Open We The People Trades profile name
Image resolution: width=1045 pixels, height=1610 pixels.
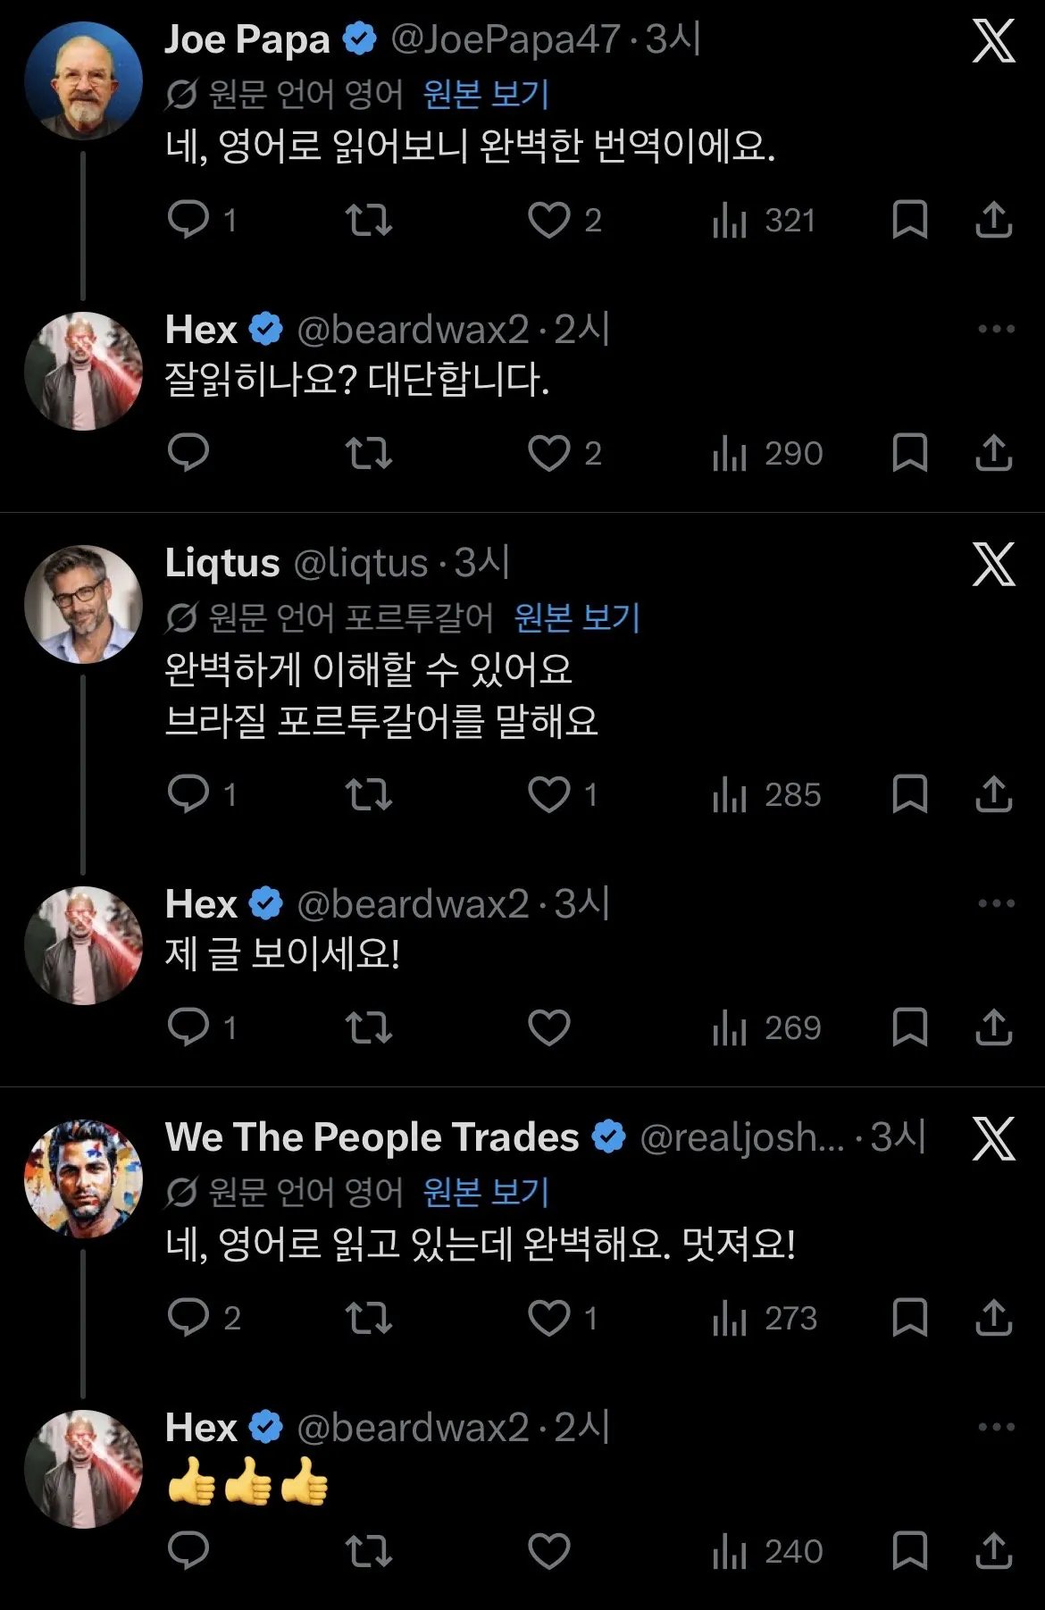pyautogui.click(x=372, y=1137)
